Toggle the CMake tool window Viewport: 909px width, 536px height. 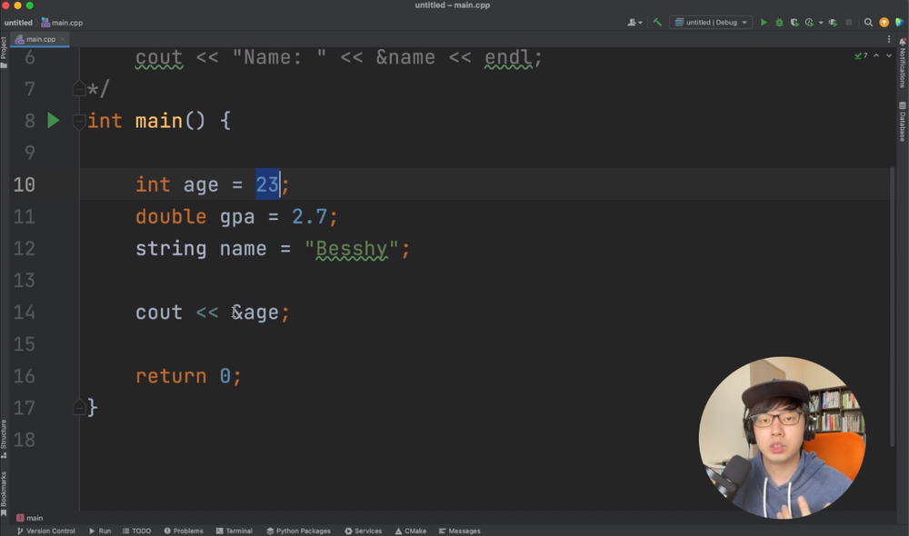point(411,531)
